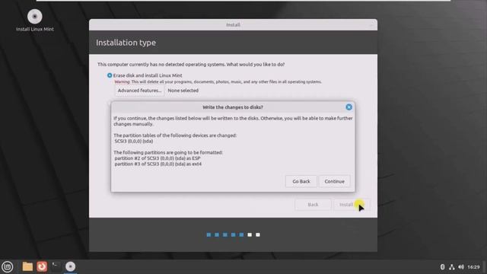Click the Install window title bar
This screenshot has width=487, height=274.
click(x=233, y=25)
